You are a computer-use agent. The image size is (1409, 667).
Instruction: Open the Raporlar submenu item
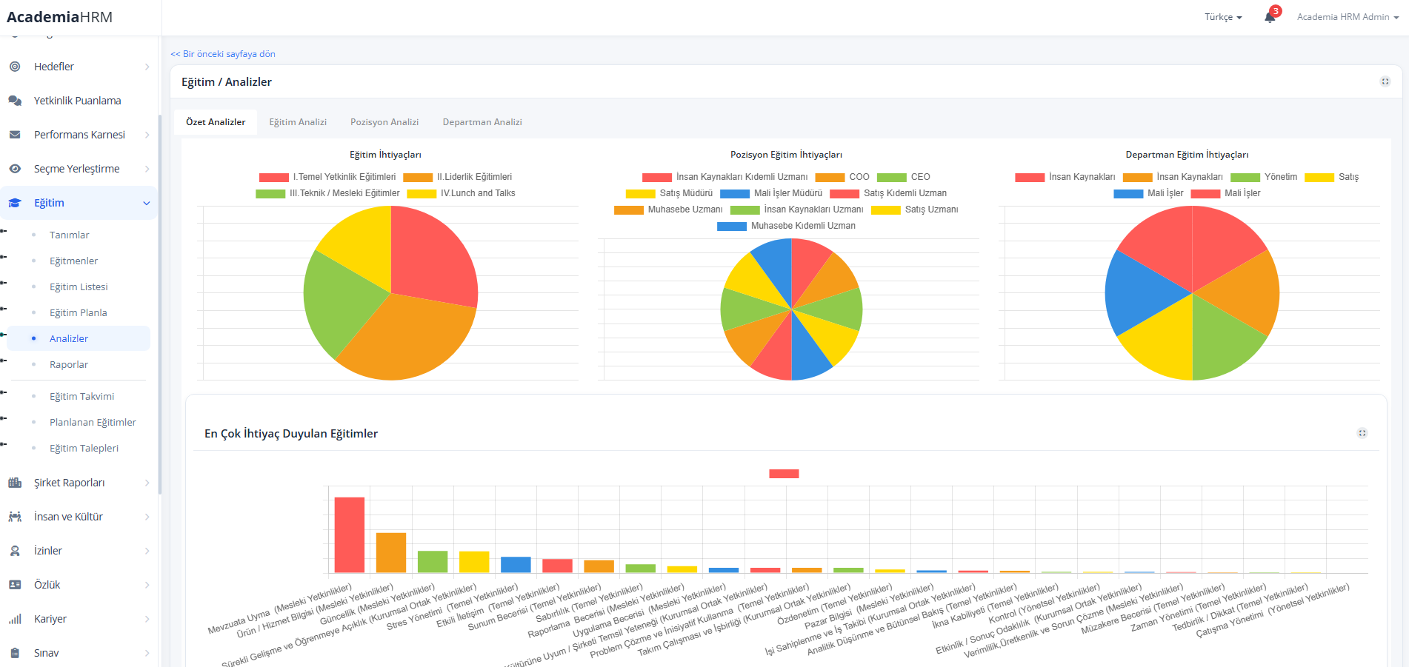(69, 364)
